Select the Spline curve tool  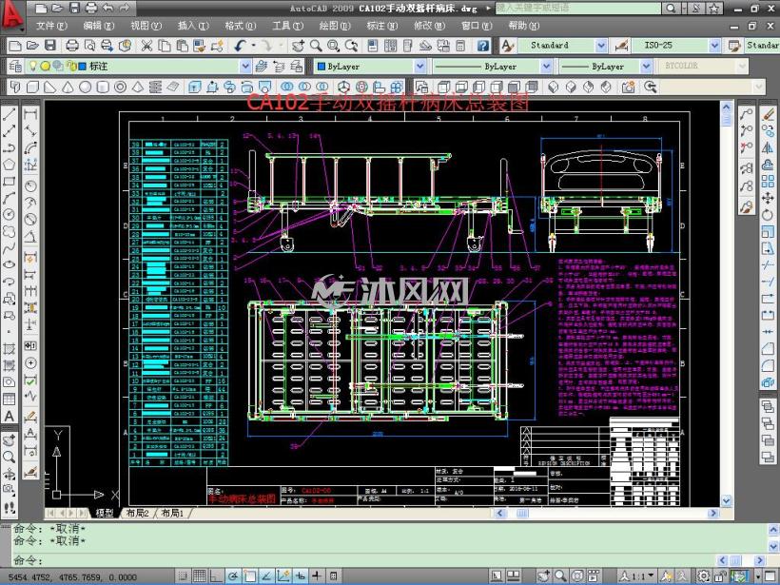(x=9, y=248)
